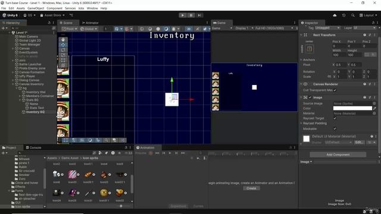Select the Rect tool in Scene overlay
Viewport: 381px width, 214px height.
tap(63, 60)
